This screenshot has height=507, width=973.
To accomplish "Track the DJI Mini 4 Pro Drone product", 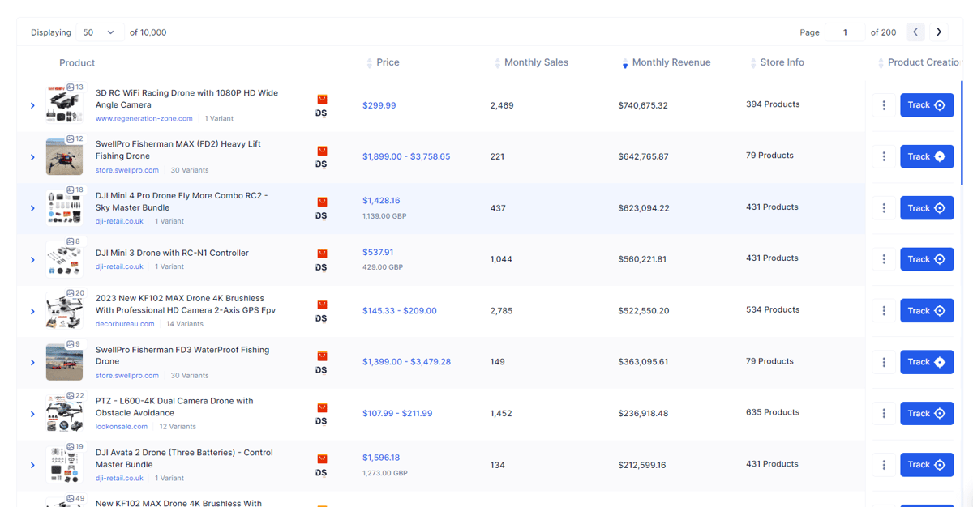I will [x=927, y=208].
